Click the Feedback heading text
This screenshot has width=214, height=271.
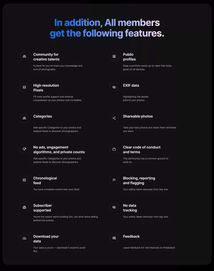[131, 236]
